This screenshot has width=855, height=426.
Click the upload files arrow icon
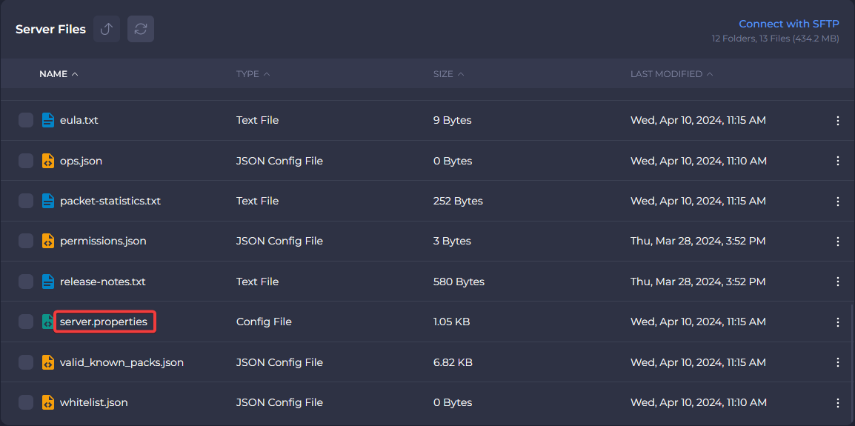point(107,29)
